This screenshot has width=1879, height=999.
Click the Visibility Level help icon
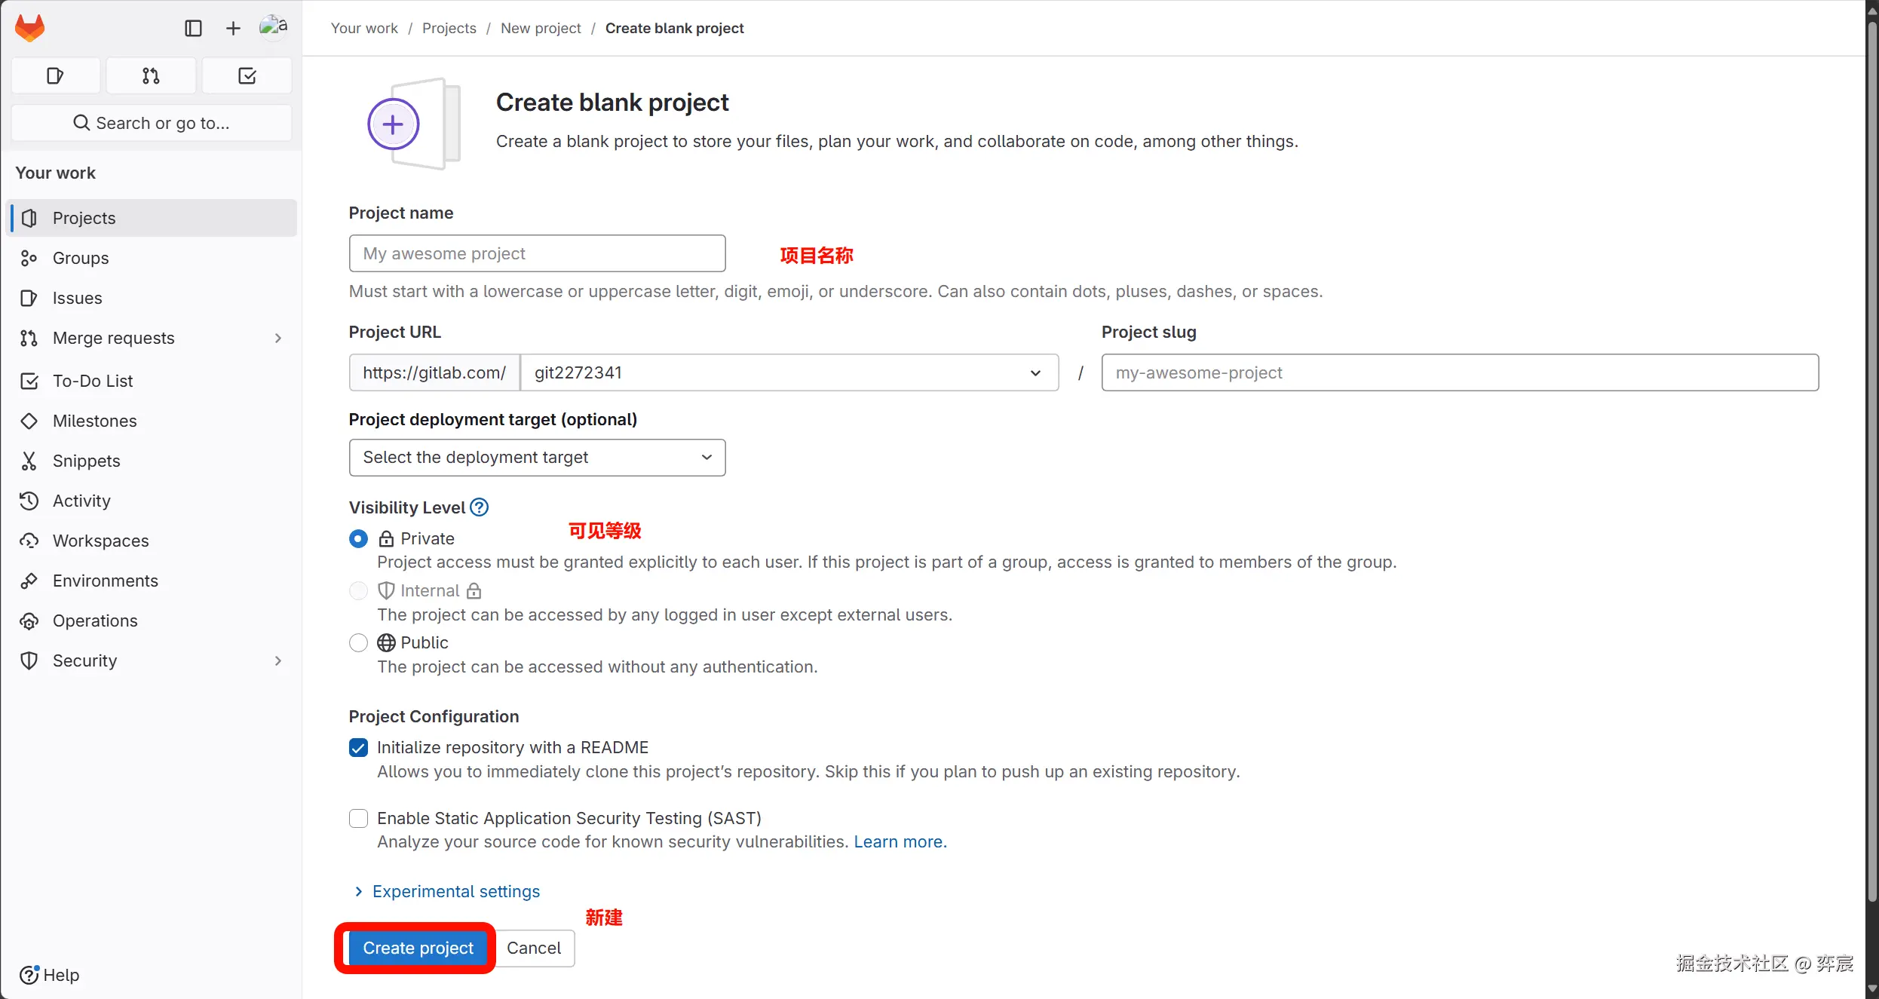(x=479, y=507)
